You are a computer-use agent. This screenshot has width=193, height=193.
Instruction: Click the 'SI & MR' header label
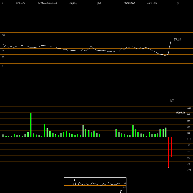[x=20, y=3]
